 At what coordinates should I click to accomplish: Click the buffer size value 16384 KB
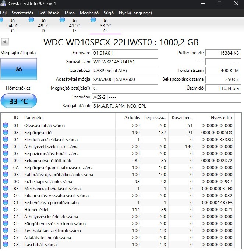pyautogui.click(x=223, y=53)
